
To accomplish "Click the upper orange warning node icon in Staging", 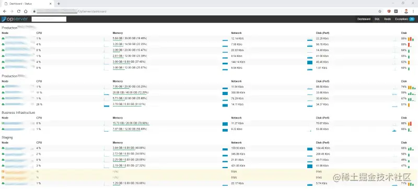I will (x=3, y=172).
